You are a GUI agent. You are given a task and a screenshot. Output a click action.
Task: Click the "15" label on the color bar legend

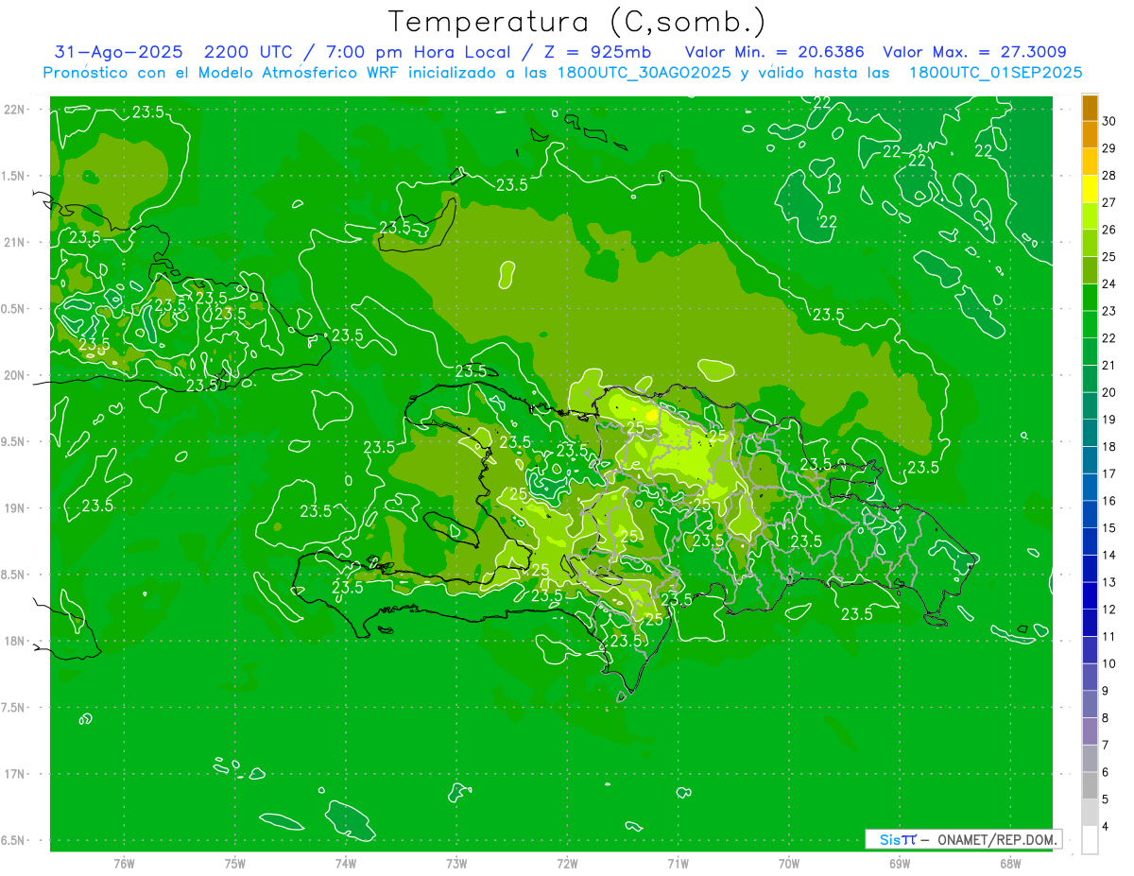coord(1109,527)
